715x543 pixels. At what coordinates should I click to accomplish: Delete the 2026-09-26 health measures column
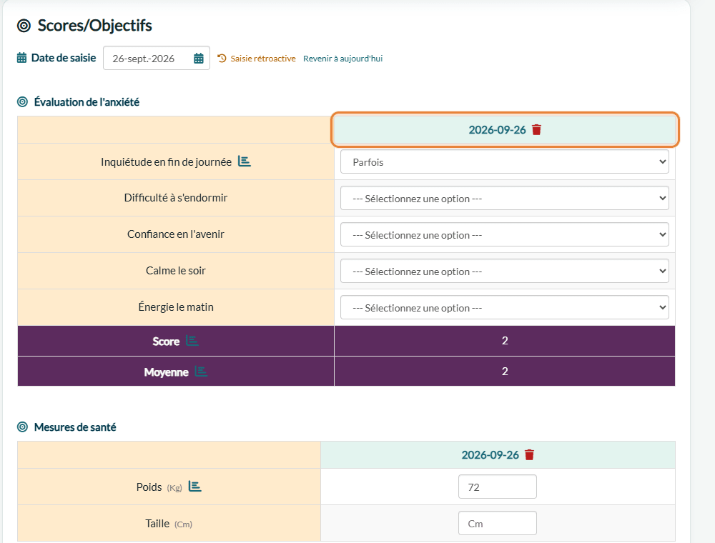pos(529,455)
